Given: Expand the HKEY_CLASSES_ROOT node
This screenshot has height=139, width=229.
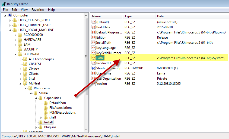Looking at the screenshot, I should (x=10, y=21).
